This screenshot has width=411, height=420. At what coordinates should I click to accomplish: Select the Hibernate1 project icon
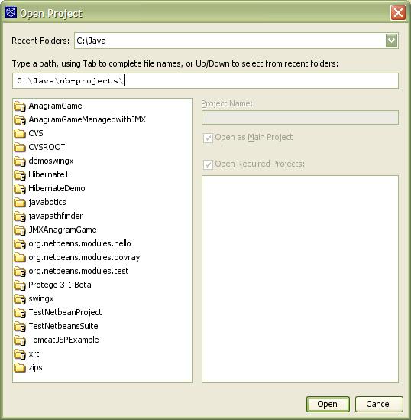20,175
